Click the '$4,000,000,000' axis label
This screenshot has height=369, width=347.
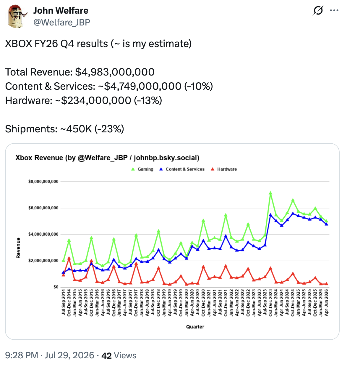pyautogui.click(x=43, y=234)
